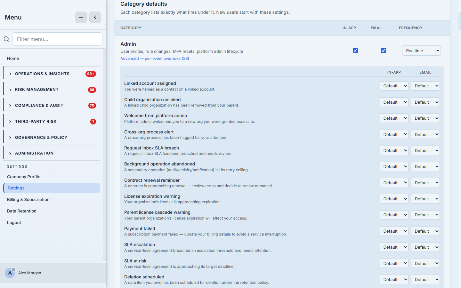
Task: Click the Linked account assigned title
Action: pos(150,83)
